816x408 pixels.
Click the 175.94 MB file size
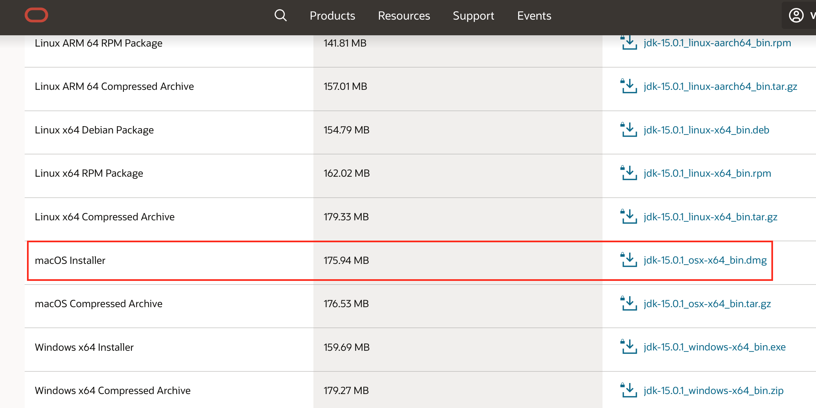click(x=346, y=260)
